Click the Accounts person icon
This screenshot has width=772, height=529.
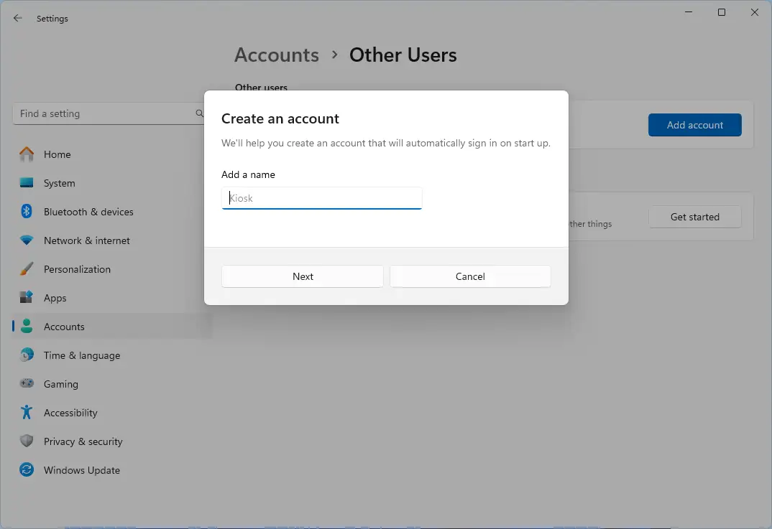pyautogui.click(x=27, y=327)
